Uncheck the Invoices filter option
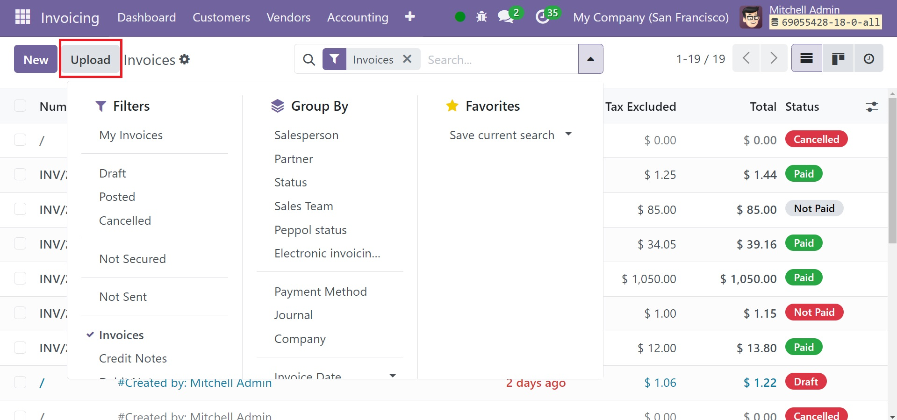 [121, 335]
